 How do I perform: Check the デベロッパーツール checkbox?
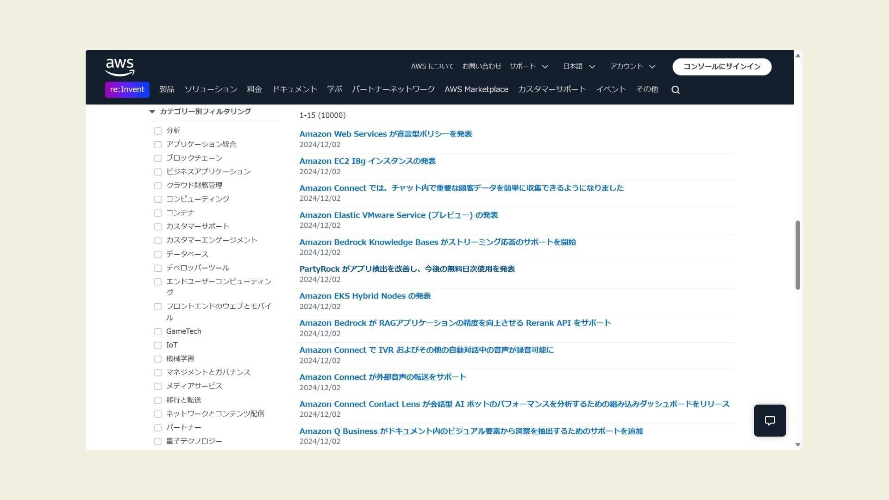pos(158,269)
